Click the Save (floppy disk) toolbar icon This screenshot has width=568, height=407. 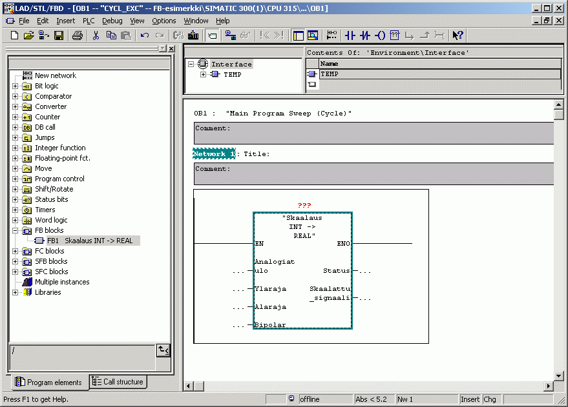coord(59,35)
